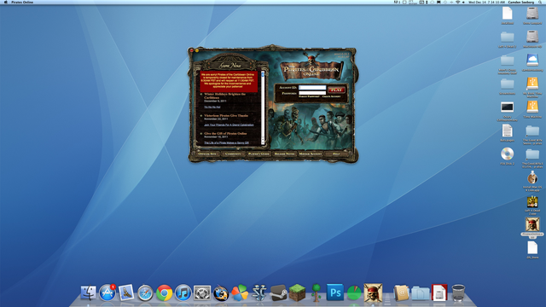Follow the link under 'Give the Gift' news item
Screen dimensions: 546x307
(x=226, y=142)
